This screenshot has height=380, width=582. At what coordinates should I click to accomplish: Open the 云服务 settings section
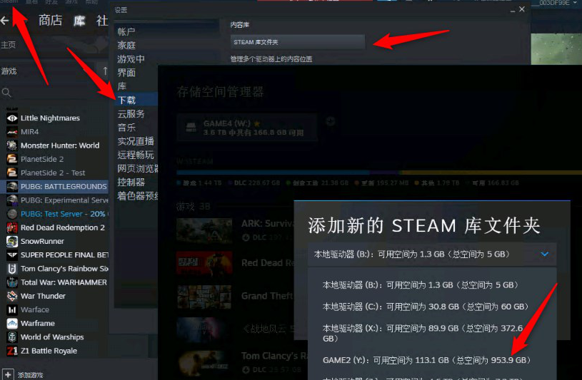(x=131, y=114)
